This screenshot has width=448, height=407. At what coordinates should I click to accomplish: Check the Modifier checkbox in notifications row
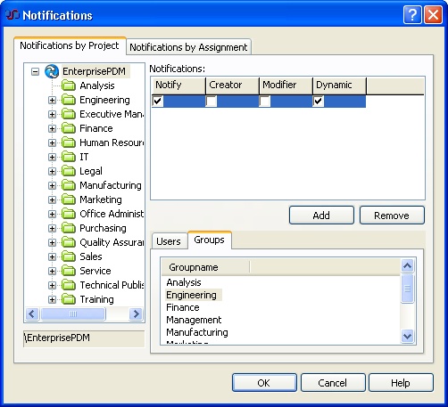click(x=265, y=102)
